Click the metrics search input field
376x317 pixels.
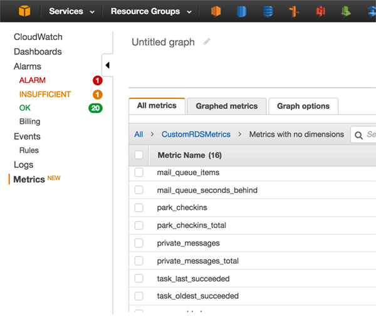(365, 135)
